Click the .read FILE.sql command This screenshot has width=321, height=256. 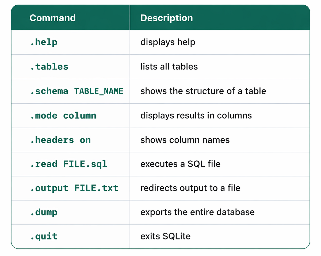[69, 164]
